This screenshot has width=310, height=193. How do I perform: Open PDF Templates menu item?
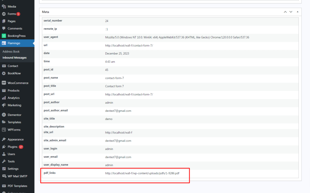[17, 186]
